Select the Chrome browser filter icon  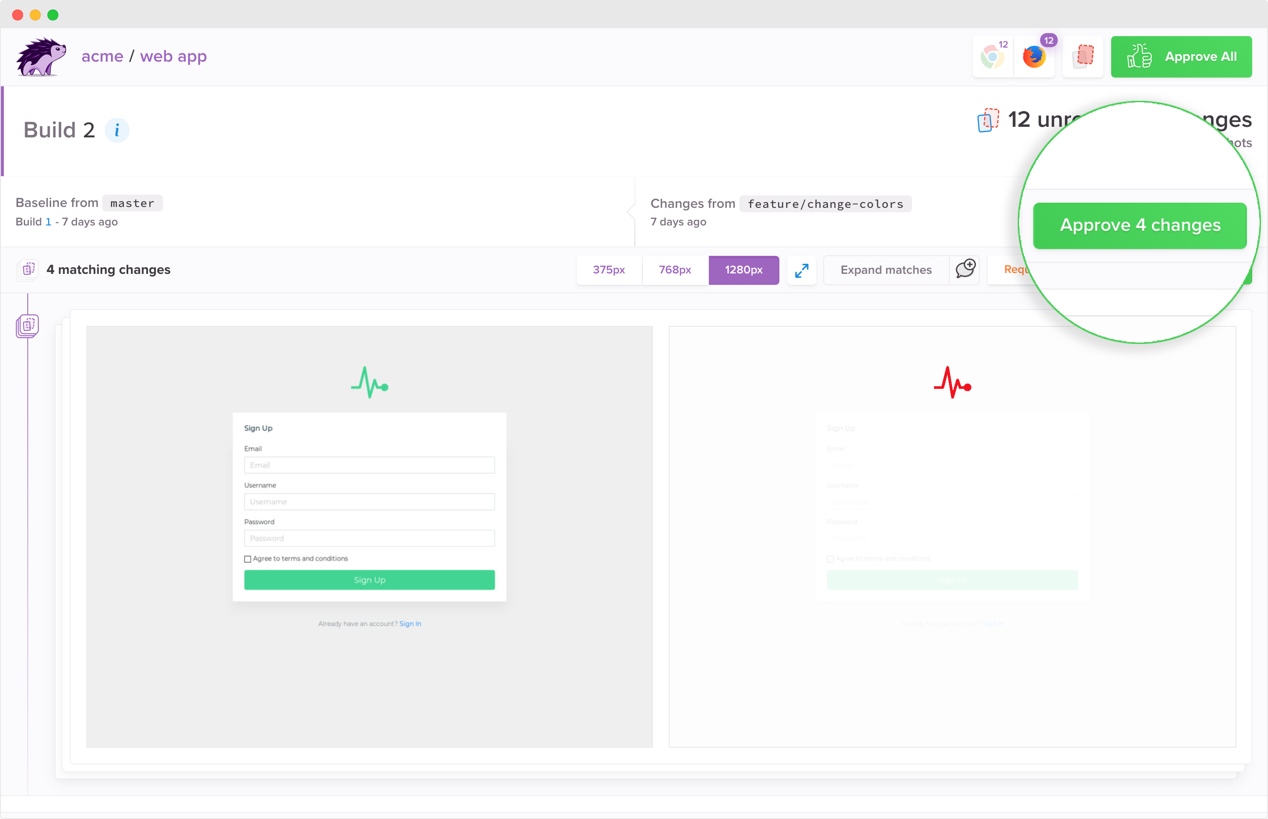click(992, 57)
